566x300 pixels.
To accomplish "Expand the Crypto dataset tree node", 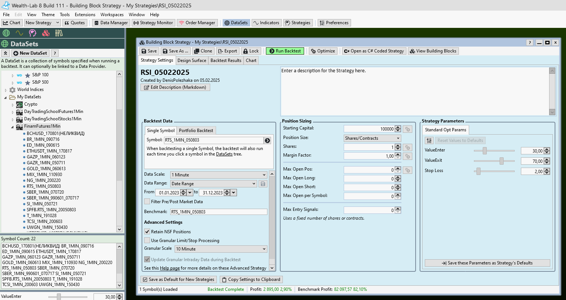I will 13,105.
